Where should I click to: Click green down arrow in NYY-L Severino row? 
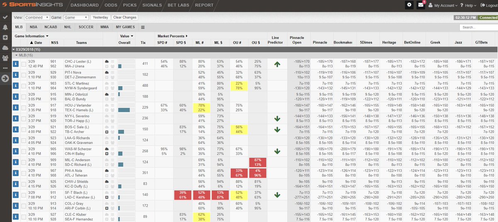coord(277,118)
